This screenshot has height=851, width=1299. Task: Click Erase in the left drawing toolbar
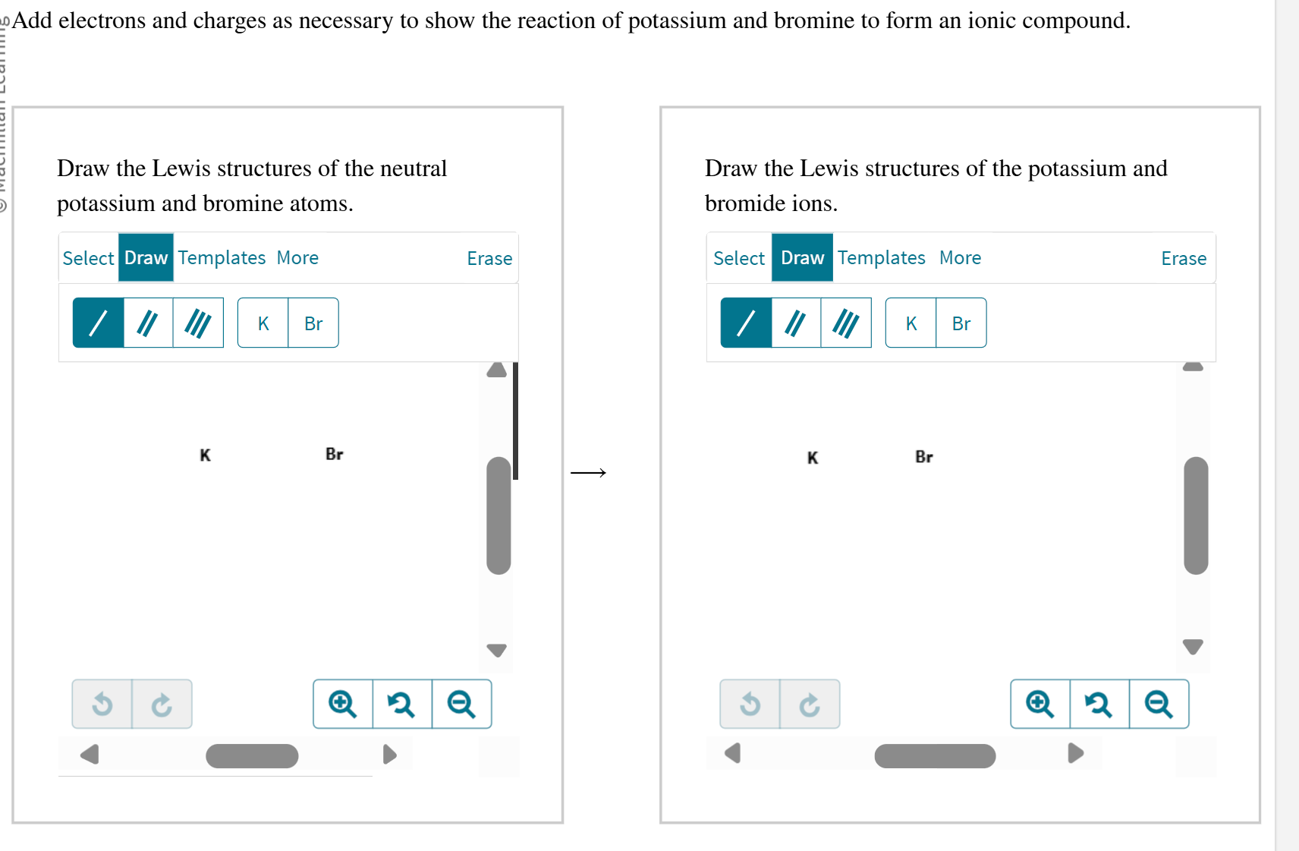point(489,258)
